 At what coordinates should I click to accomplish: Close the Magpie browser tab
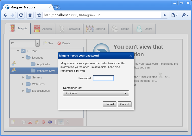50,7
